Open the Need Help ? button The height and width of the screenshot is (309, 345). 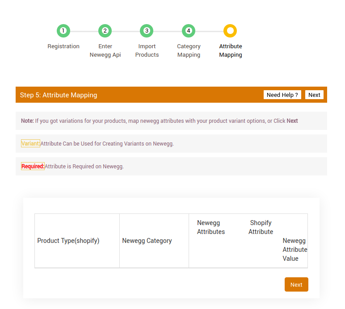[282, 95]
